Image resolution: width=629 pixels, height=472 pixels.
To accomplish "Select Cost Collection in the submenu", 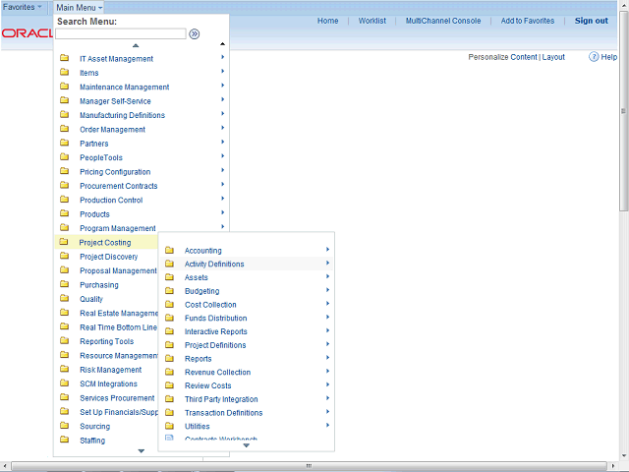I will pos(210,305).
